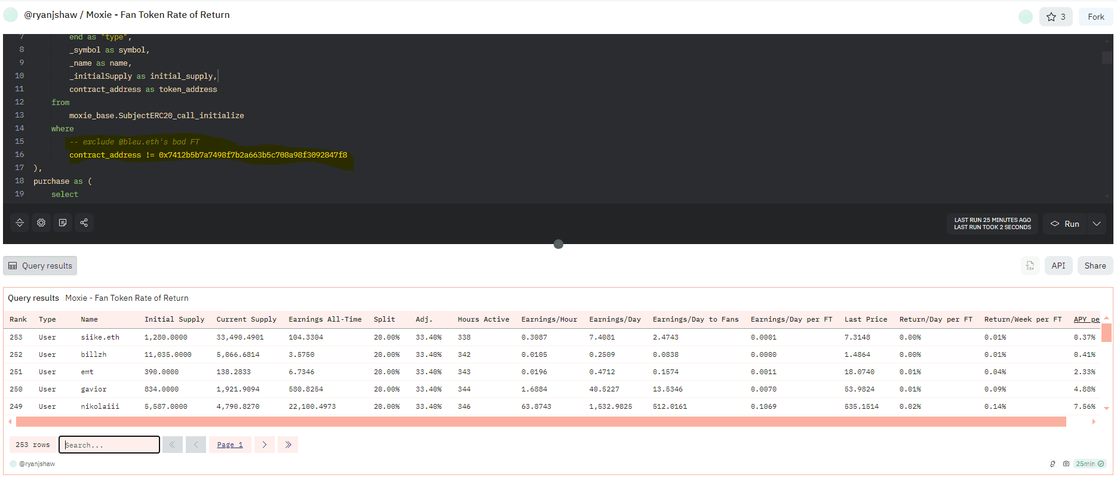Screen dimensions: 1117x478
Task: Open the query settings gear
Action: tap(41, 223)
